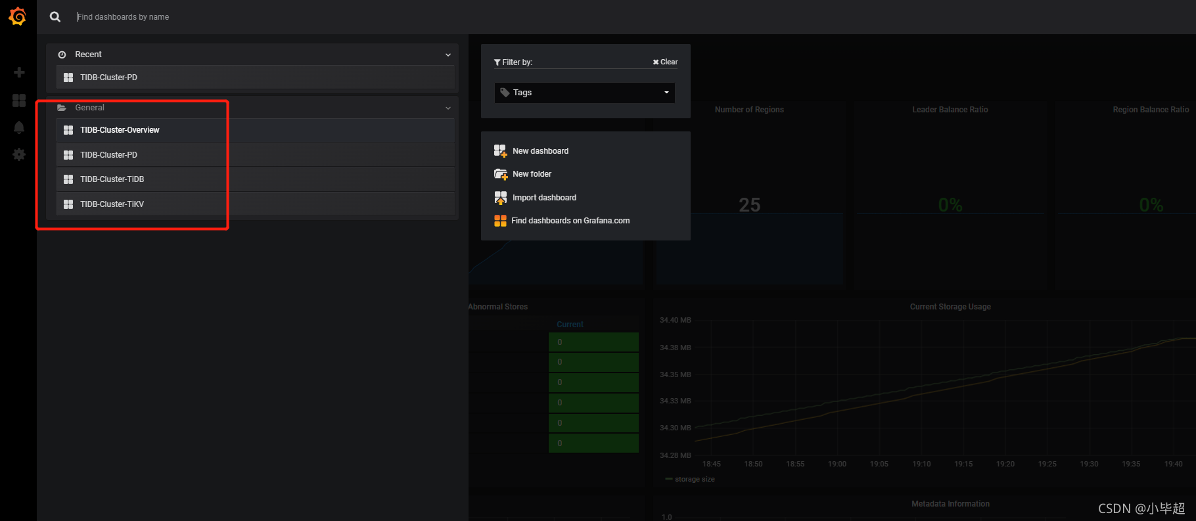This screenshot has width=1196, height=521.
Task: Open the Alerting bell icon in sidebar
Action: coord(19,127)
